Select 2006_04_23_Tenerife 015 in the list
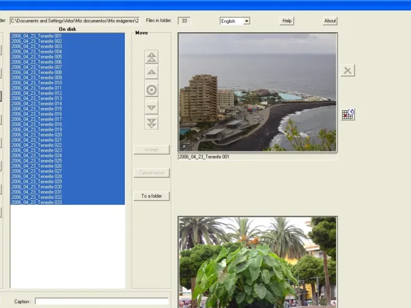 [x=67, y=109]
